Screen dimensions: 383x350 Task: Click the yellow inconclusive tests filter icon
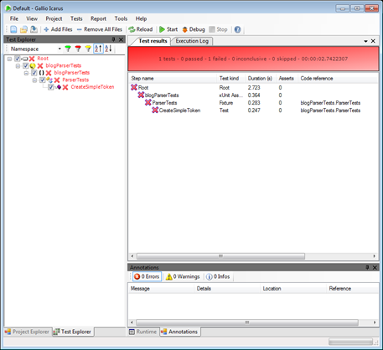click(88, 49)
